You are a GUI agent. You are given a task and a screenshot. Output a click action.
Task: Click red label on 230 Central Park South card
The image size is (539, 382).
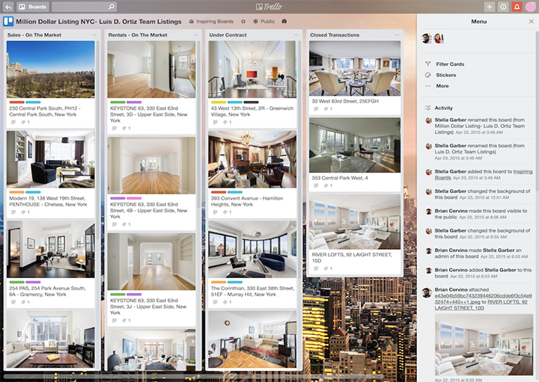(x=16, y=102)
